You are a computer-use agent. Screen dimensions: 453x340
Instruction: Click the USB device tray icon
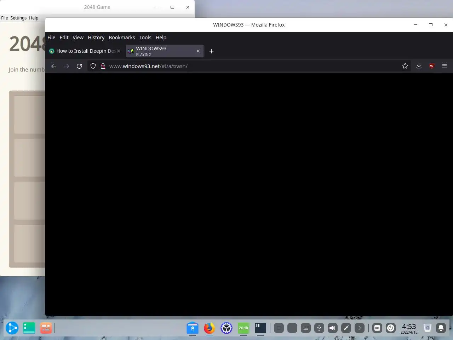point(319,328)
